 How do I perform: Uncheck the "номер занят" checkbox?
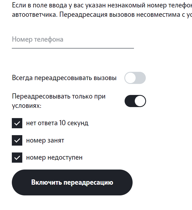[17, 140]
